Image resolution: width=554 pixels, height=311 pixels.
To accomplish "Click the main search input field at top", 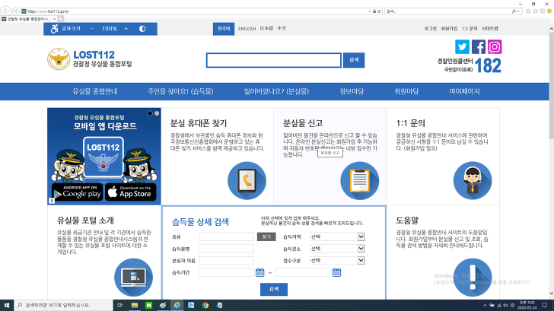I will click(273, 60).
